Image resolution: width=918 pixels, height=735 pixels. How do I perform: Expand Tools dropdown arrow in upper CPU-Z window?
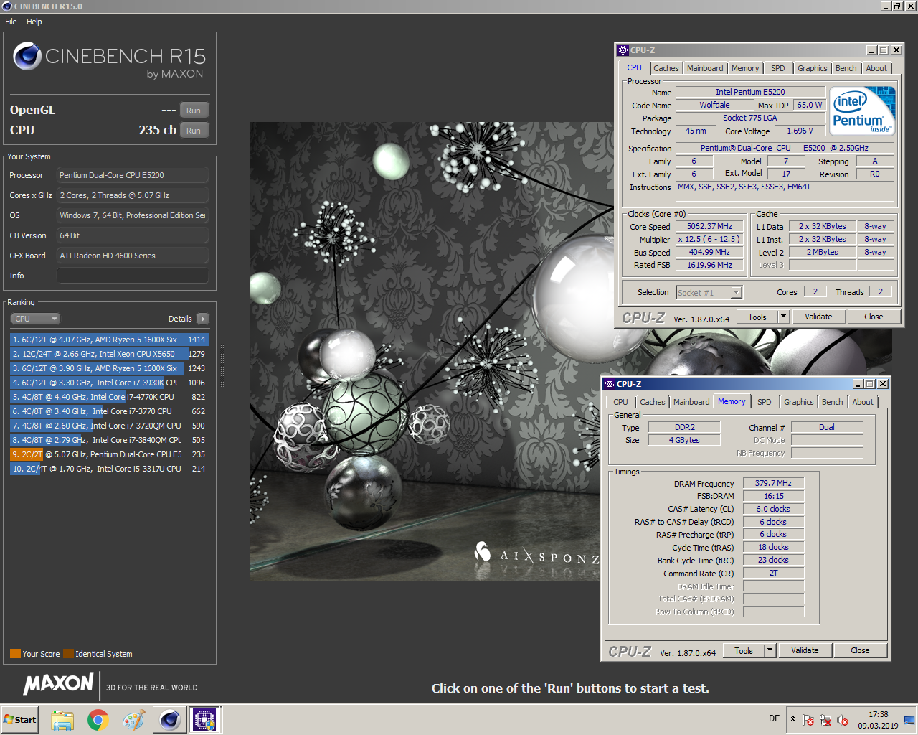(x=783, y=317)
